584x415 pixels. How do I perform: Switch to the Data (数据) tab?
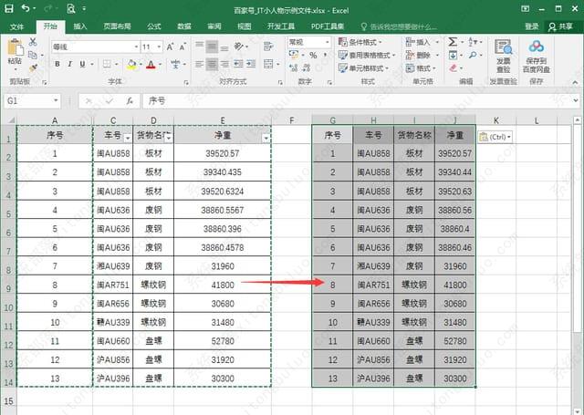click(184, 26)
